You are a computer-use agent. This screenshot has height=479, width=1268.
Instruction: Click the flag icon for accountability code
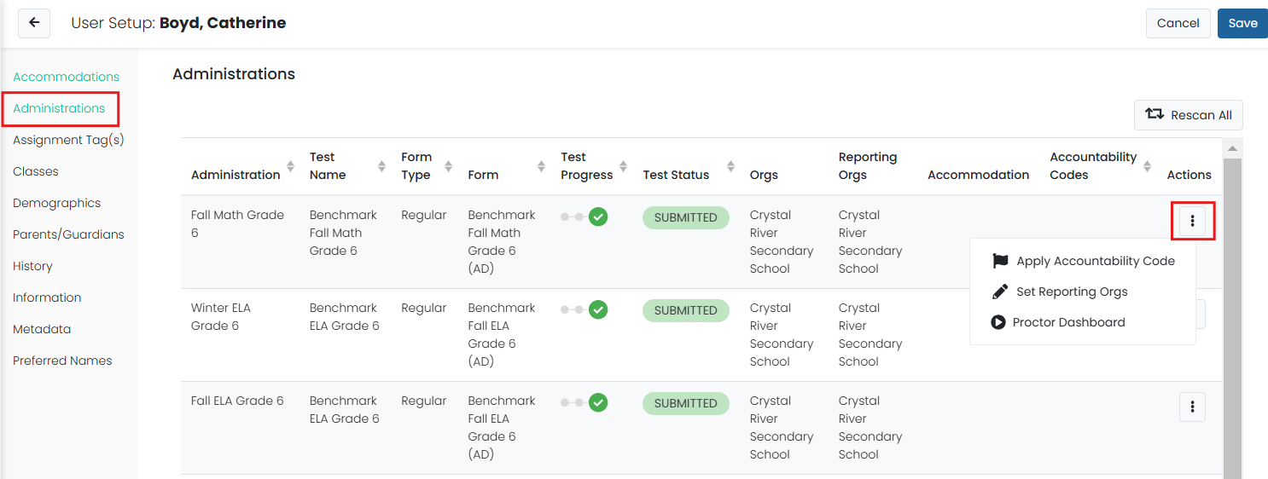pyautogui.click(x=1000, y=261)
